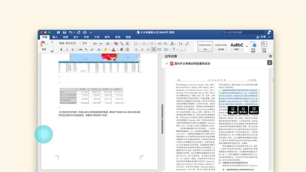Click the 共享 share button
Image resolution: width=306 pixels, height=172 pixels.
tap(261, 37)
